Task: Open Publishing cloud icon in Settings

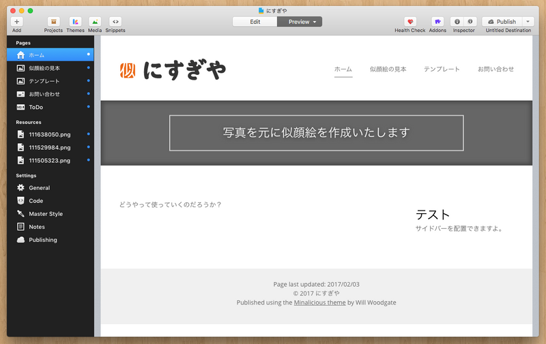Action: click(21, 240)
